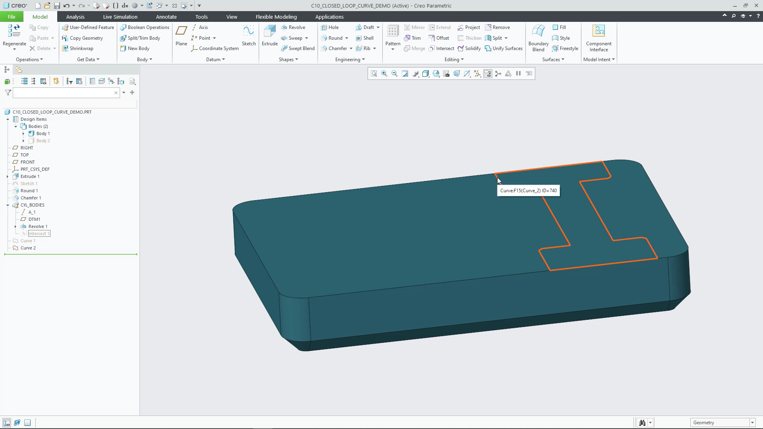Click the Shell tool
The width and height of the screenshot is (763, 429).
[x=364, y=38]
